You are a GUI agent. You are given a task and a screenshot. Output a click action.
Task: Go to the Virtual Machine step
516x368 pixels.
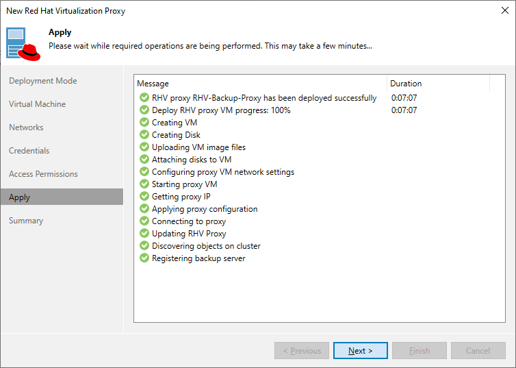(37, 104)
